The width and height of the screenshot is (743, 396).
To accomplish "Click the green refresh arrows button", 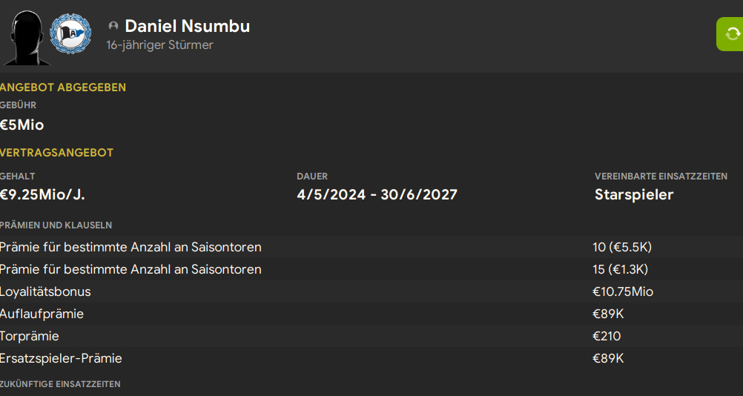I will [x=730, y=33].
